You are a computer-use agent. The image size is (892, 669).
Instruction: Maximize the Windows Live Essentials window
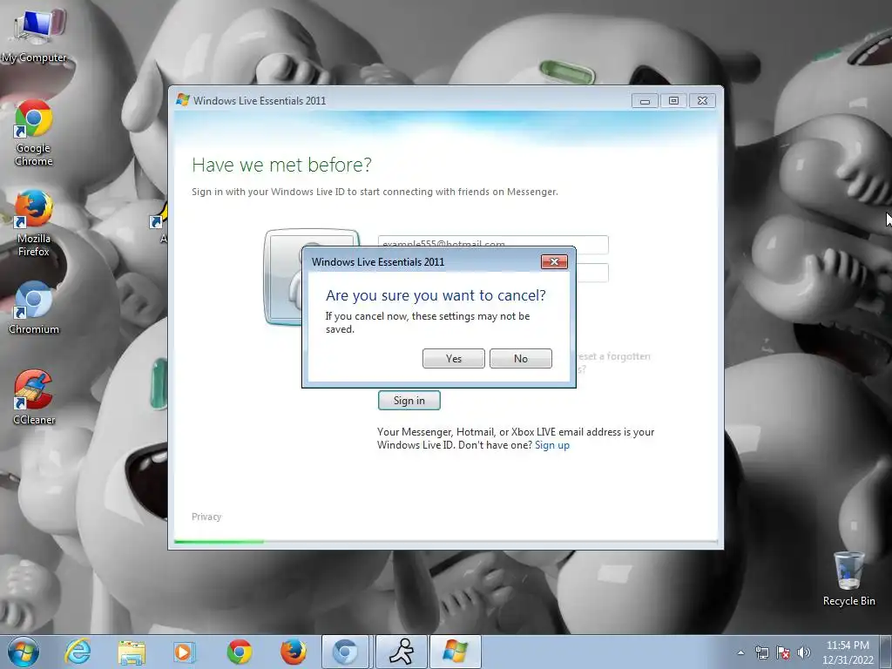point(673,101)
